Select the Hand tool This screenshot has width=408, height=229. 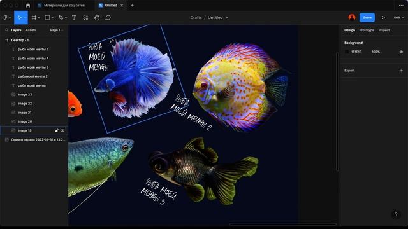point(97,18)
